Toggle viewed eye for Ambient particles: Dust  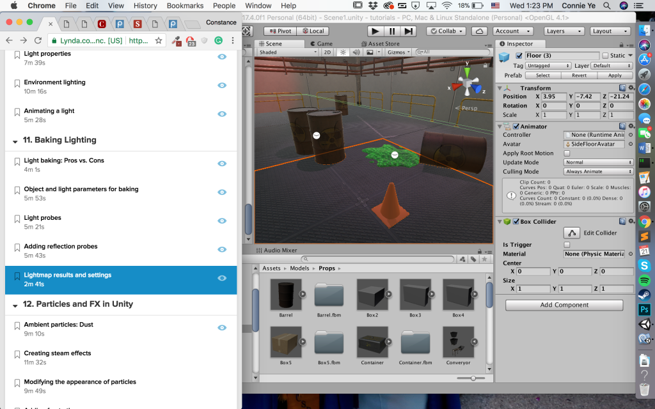click(222, 328)
